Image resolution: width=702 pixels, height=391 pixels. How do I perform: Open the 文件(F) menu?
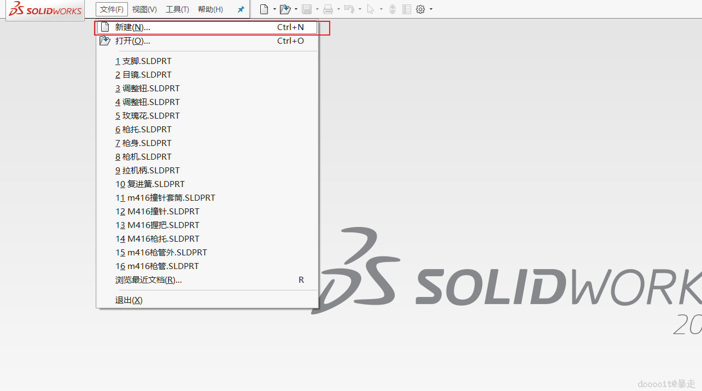112,9
